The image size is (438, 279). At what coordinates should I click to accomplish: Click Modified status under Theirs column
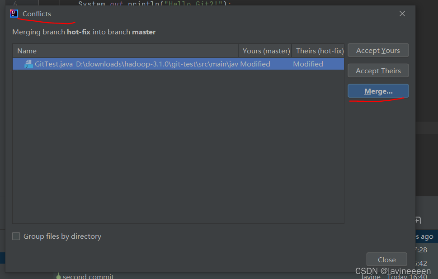pos(308,64)
